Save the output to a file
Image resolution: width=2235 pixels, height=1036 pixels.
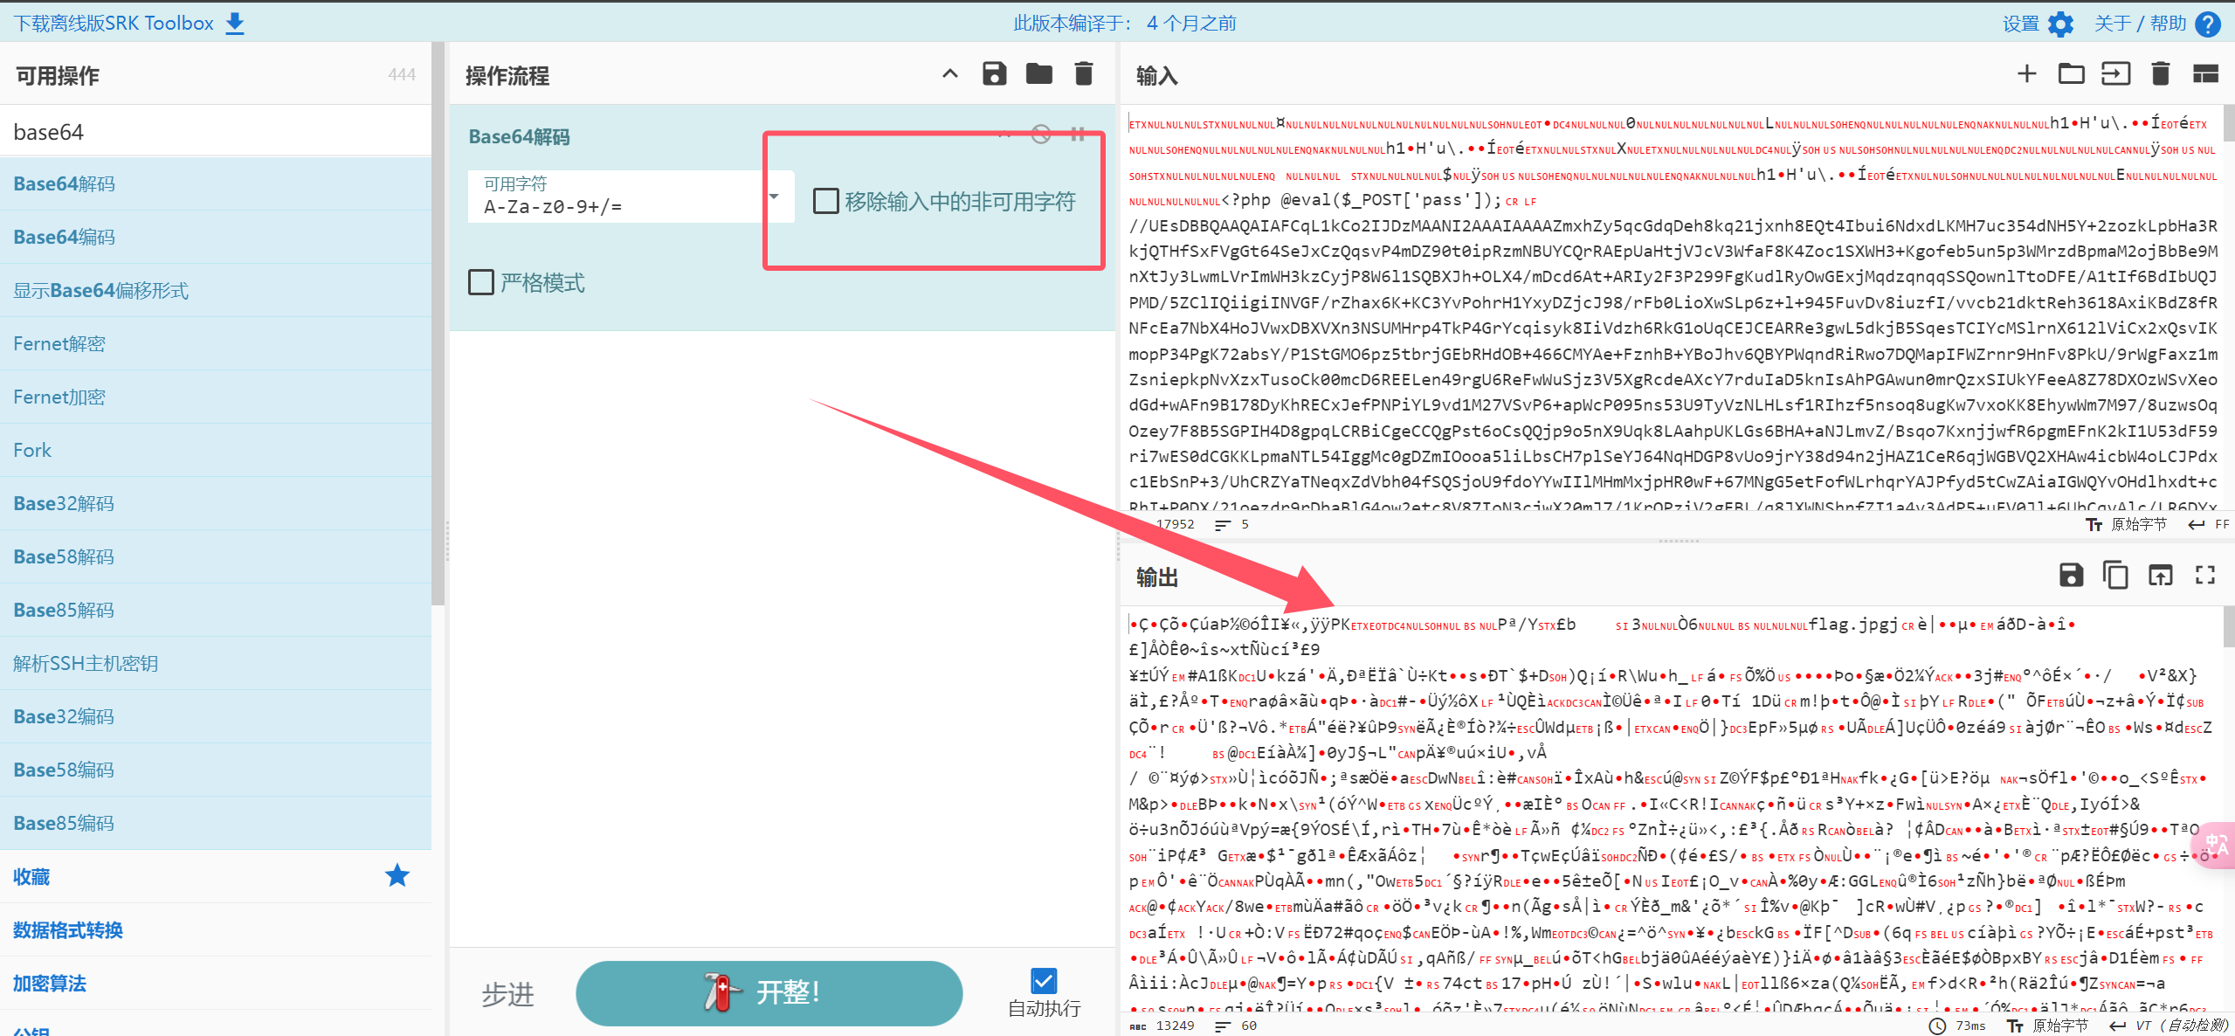[2071, 576]
